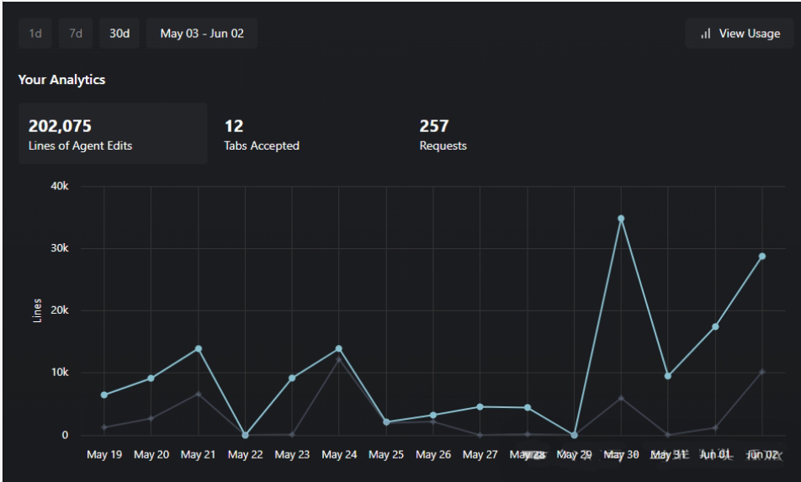Viewport: 801px width, 482px height.
Task: Switch the time range to 1d
Action: pos(36,34)
